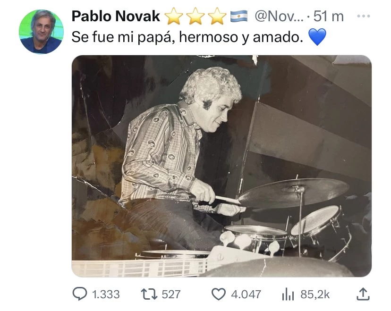Viewport: 391px width, 311px height.
Task: Click the 4.047 likes count
Action: click(246, 294)
